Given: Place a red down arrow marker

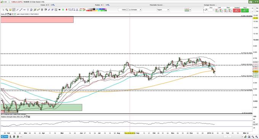Looking at the screenshot, I should [67, 10].
